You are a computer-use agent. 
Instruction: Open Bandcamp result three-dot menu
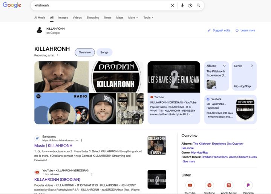pyautogui.click(x=81, y=140)
